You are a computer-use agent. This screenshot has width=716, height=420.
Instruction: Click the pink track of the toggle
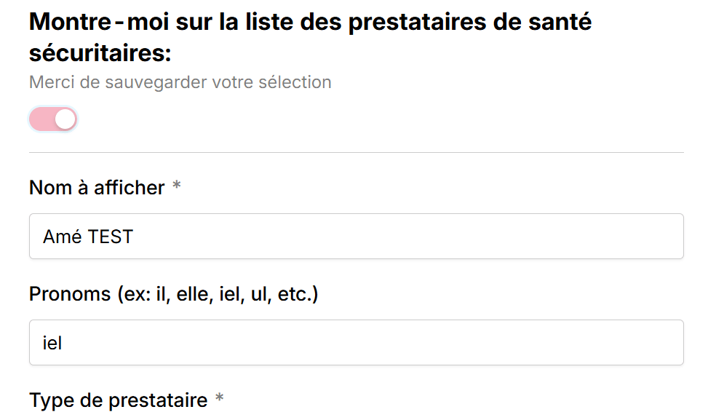(41, 119)
